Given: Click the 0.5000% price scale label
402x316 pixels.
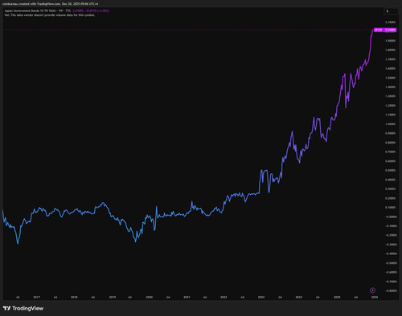Looking at the screenshot, I should pyautogui.click(x=391, y=170).
